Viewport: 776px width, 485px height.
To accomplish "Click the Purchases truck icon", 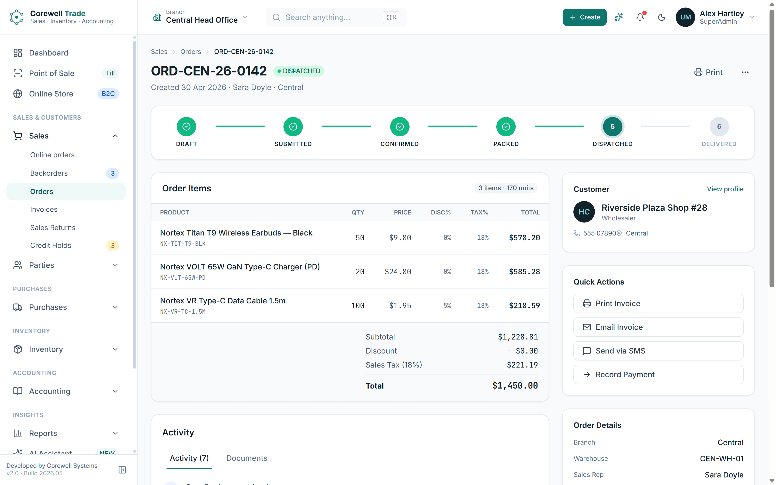I will coord(18,307).
